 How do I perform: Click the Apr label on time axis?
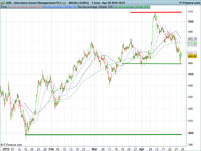pos(142,149)
